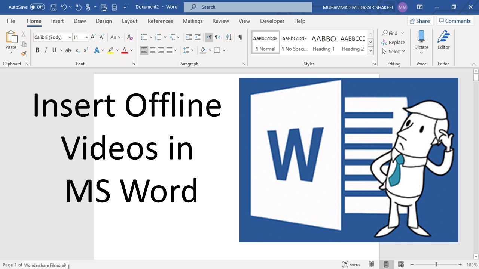Open the Mailings tab
The image size is (479, 269).
(x=193, y=21)
